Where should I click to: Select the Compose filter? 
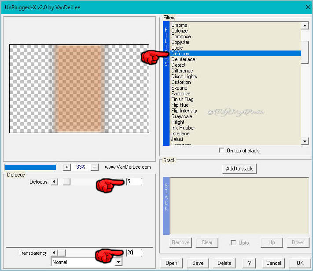coord(236,36)
